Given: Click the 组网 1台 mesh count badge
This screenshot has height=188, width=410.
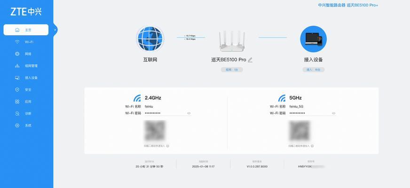Looking at the screenshot, I should pyautogui.click(x=232, y=70).
